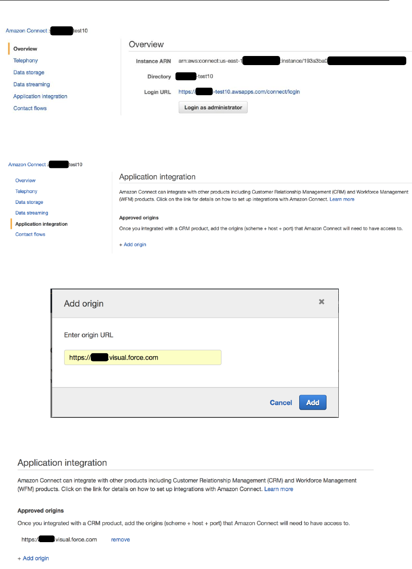Click the Directory value ending in test10
The height and width of the screenshot is (569, 412).
194,76
